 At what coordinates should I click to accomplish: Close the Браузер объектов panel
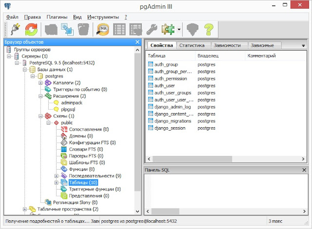click(137, 42)
